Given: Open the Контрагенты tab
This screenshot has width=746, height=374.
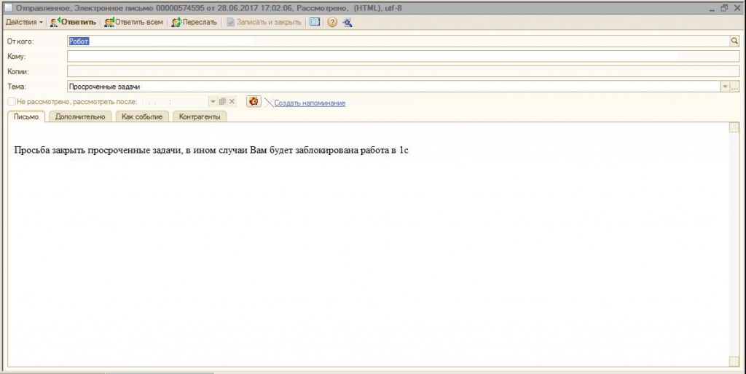Looking at the screenshot, I should pyautogui.click(x=200, y=117).
